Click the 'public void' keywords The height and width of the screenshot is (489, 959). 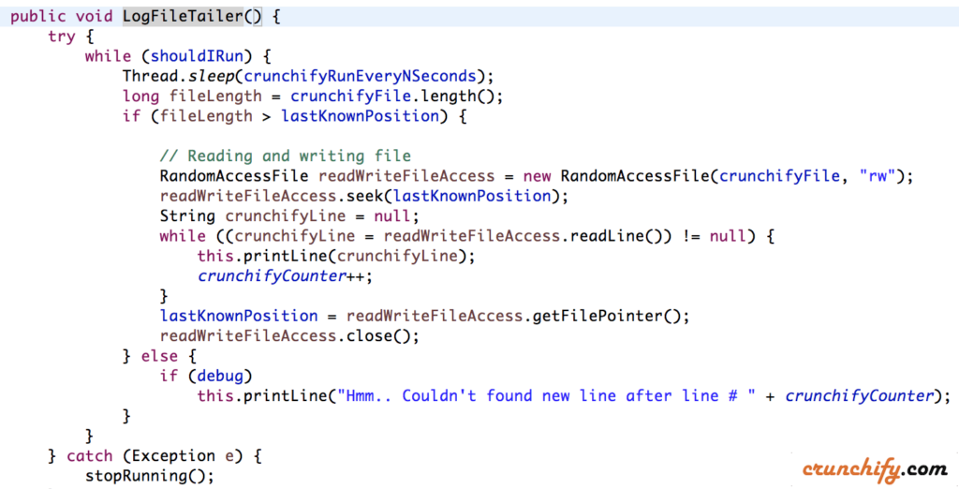pos(61,17)
